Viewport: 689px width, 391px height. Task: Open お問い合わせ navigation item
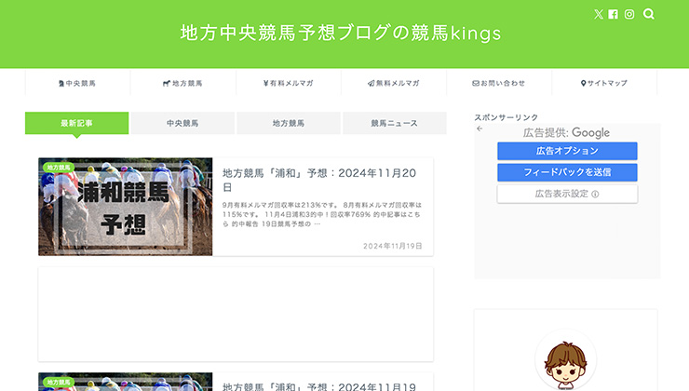(499, 83)
